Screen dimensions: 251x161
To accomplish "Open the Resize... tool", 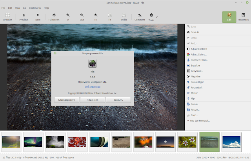I will point(218,109).
